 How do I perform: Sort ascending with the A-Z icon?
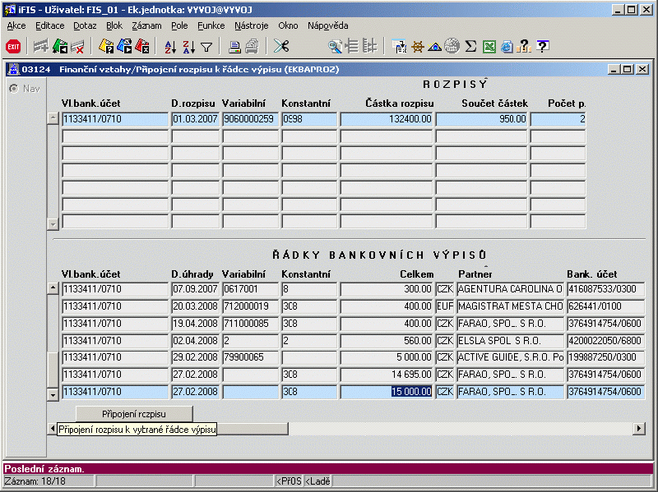[170, 47]
